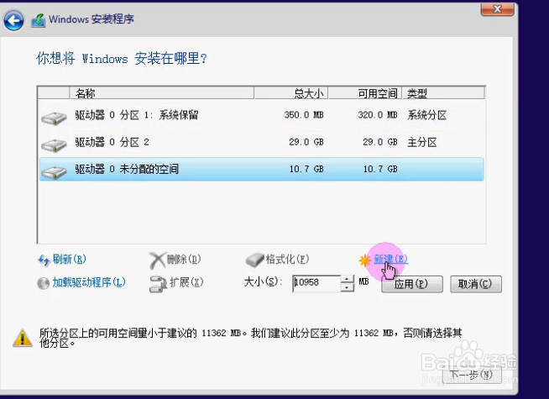Click the 新建 starburst icon
Image resolution: width=549 pixels, height=399 pixels.
[x=365, y=260]
